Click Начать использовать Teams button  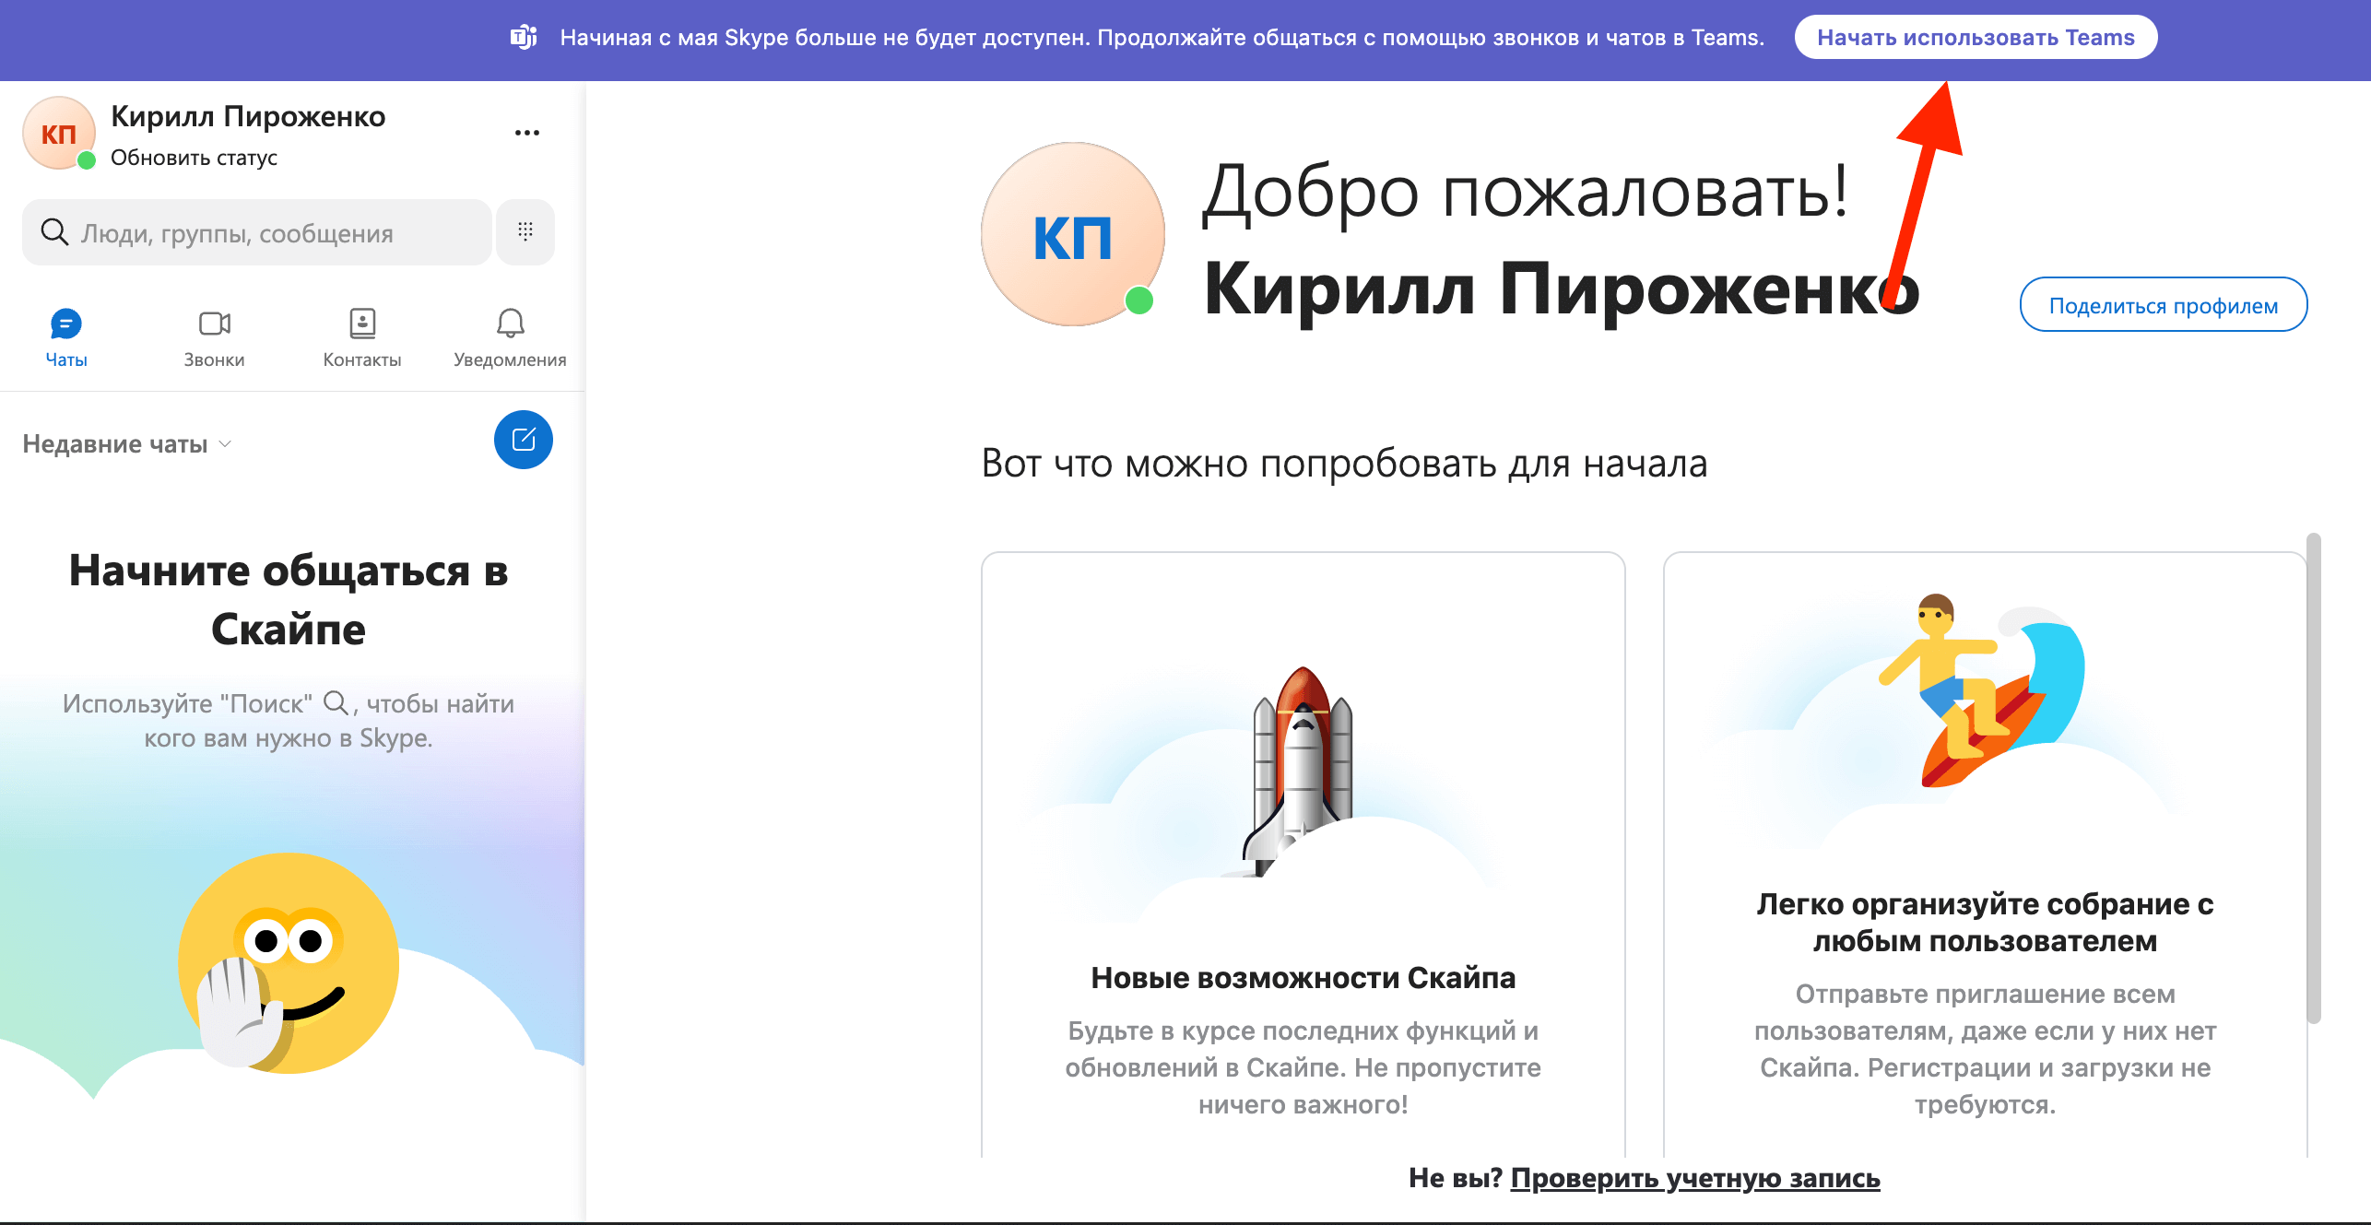click(1975, 37)
